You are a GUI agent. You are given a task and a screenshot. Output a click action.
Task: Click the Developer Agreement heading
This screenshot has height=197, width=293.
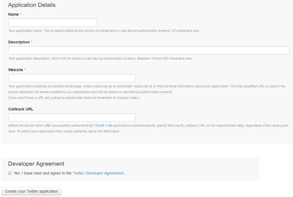pos(36,164)
